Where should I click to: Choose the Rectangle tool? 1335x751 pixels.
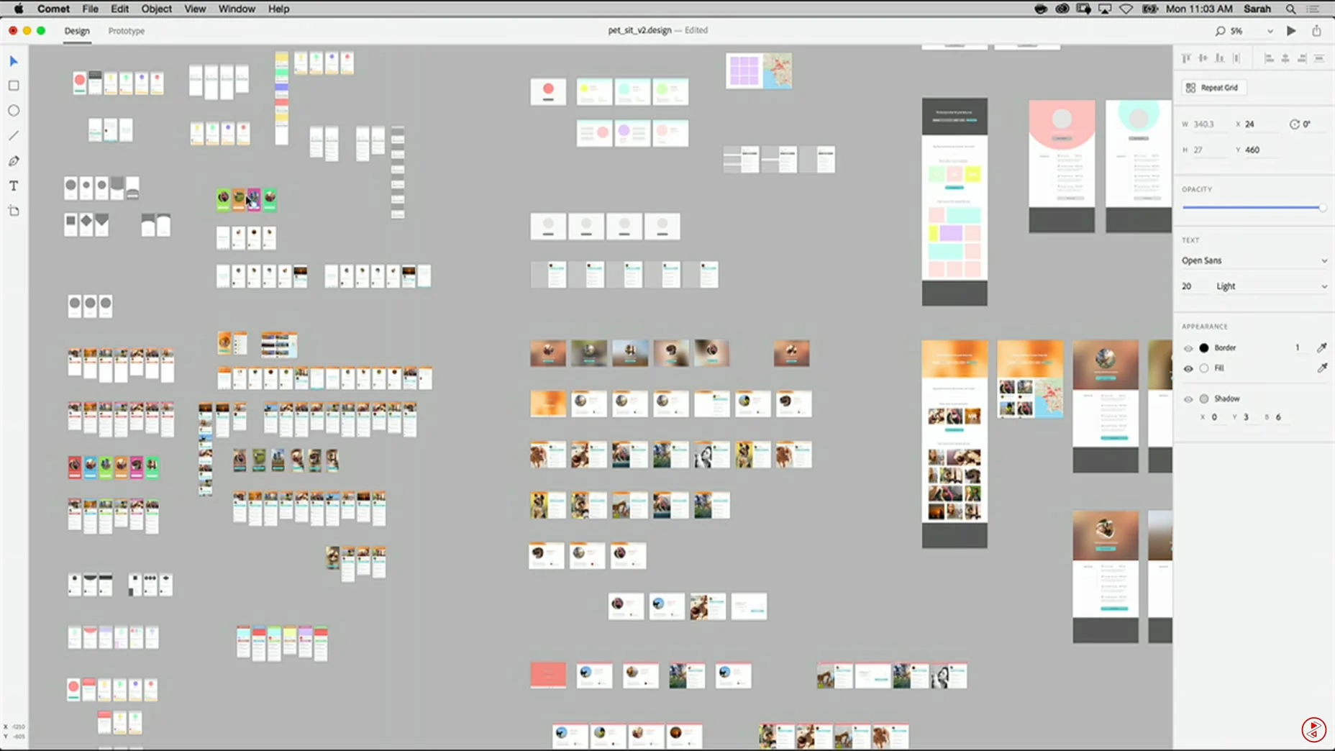(x=14, y=86)
